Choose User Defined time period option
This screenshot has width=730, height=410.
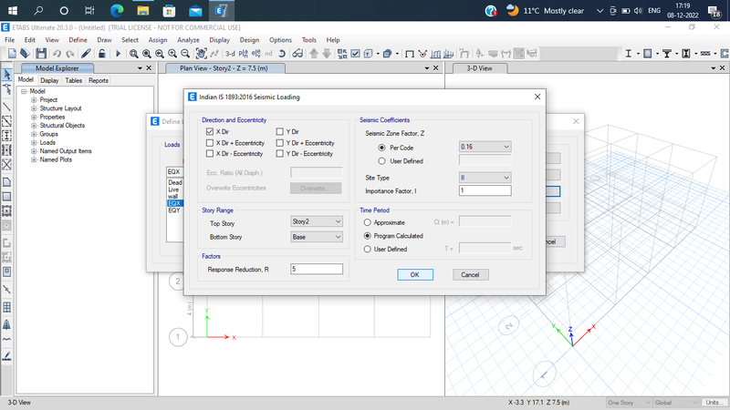pos(368,249)
